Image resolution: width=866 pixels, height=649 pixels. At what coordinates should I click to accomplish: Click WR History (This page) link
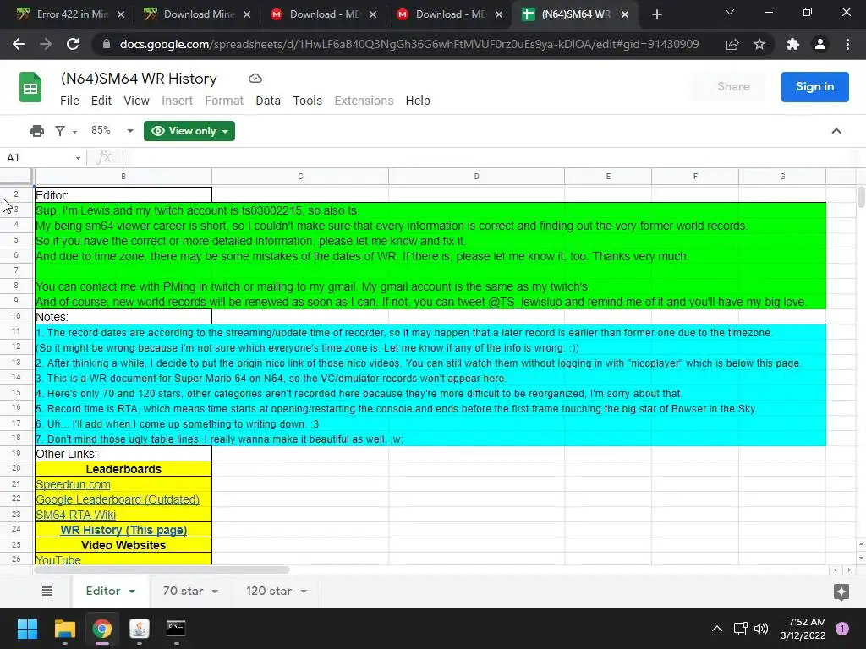[x=123, y=530]
